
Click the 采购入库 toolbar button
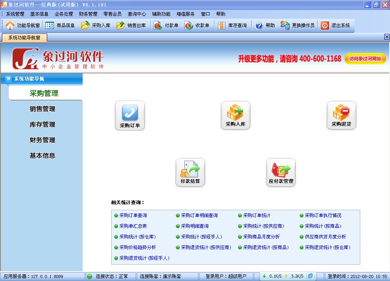click(x=96, y=26)
